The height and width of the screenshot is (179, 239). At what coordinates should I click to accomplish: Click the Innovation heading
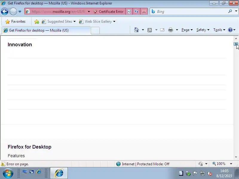[x=20, y=44]
